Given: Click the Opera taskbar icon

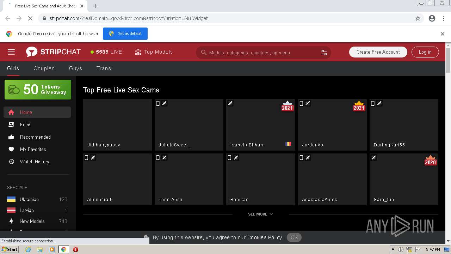Looking at the screenshot, I should pyautogui.click(x=75, y=249).
